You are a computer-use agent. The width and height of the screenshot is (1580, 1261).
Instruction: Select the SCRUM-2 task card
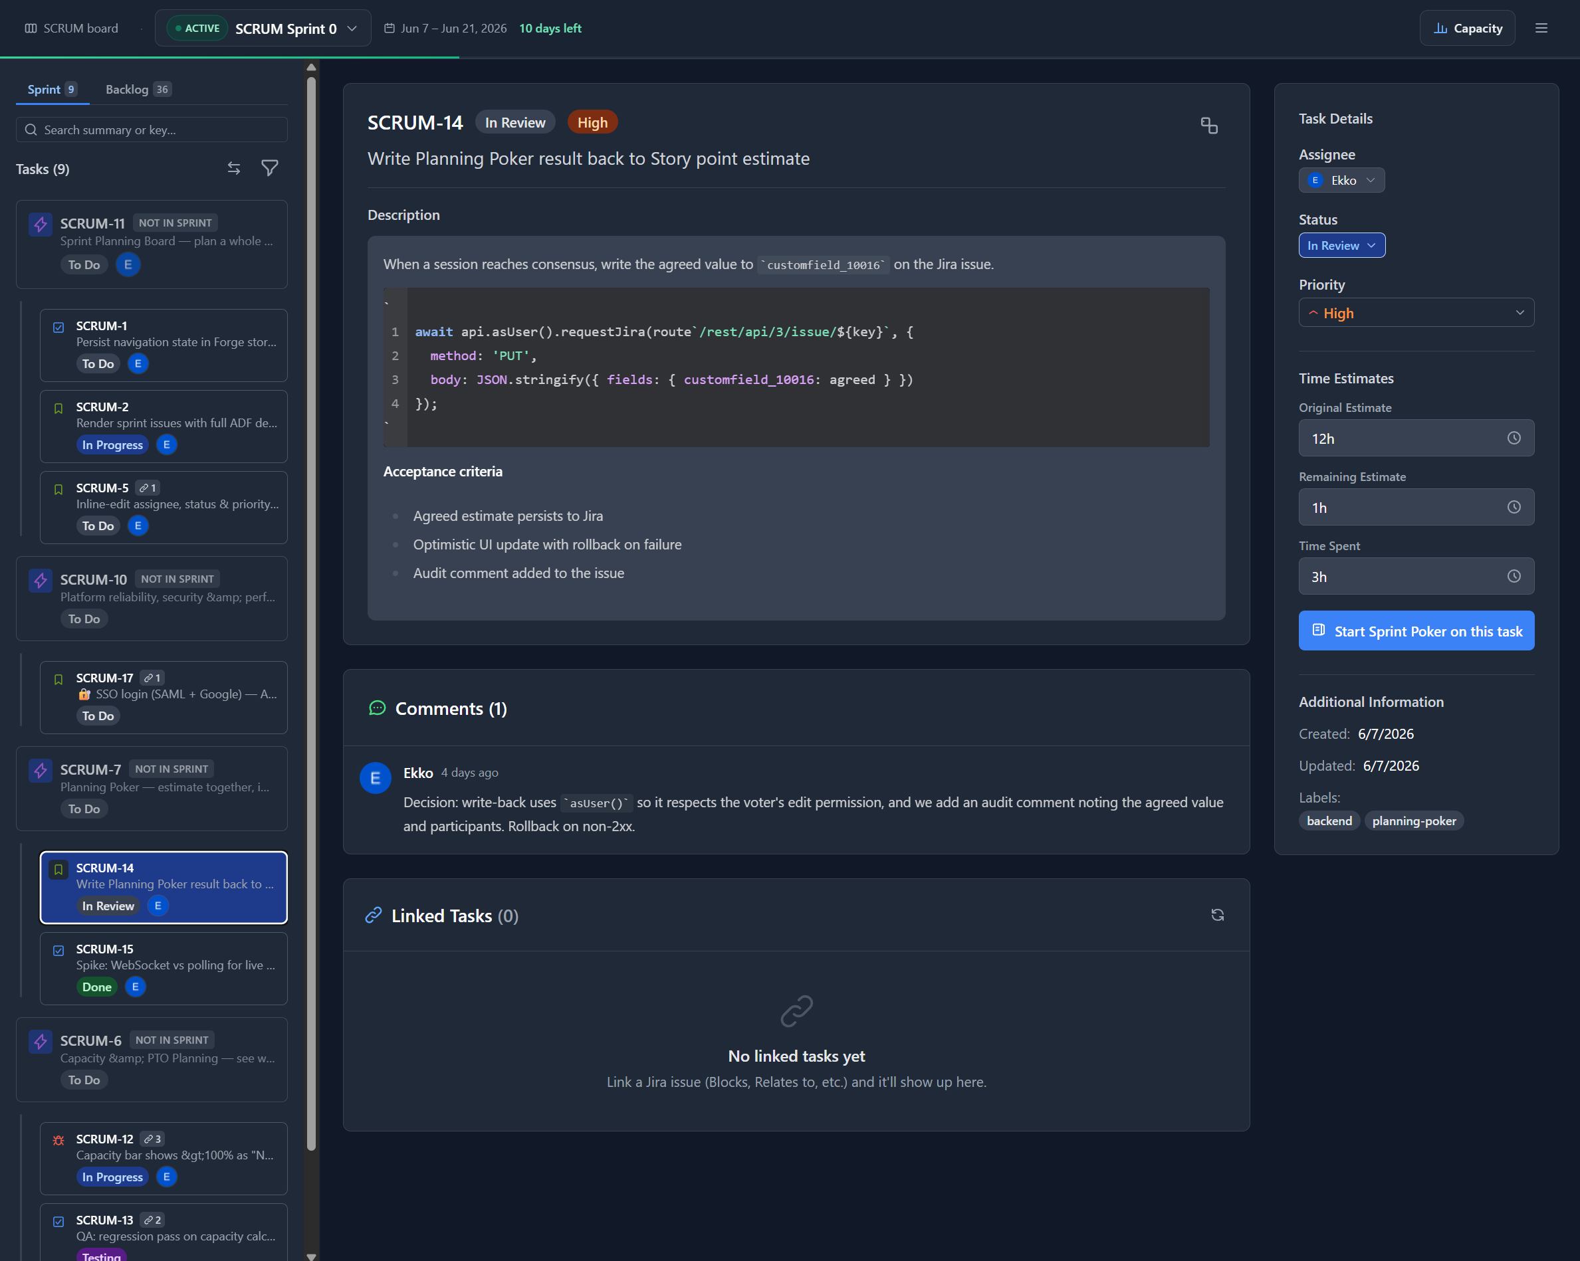coord(164,426)
